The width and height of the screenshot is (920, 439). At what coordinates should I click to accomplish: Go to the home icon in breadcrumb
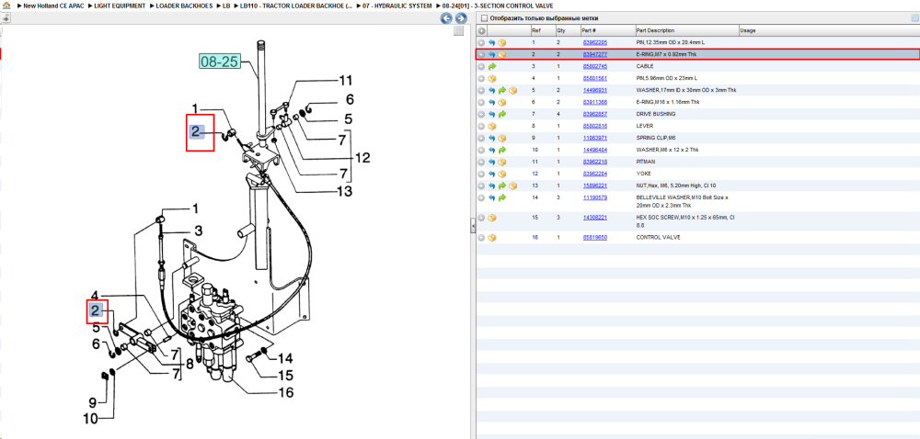click(7, 6)
